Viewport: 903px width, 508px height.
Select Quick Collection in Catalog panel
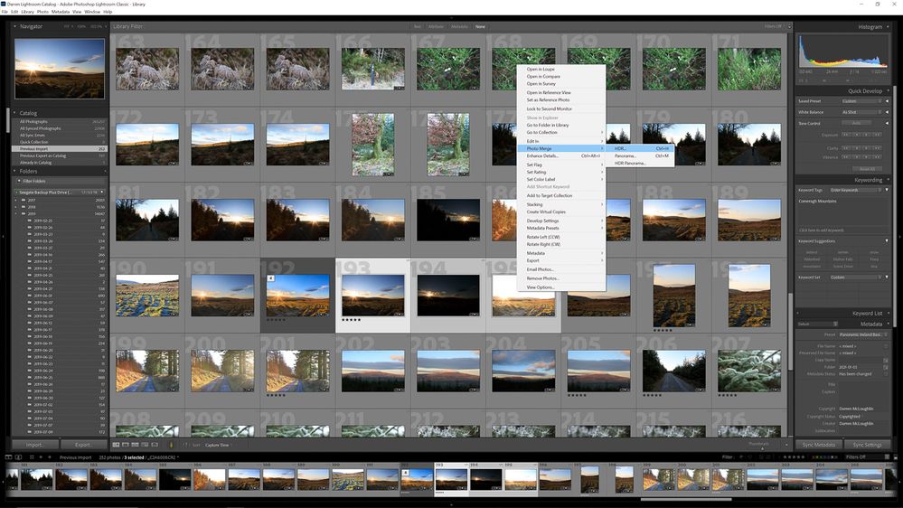pyautogui.click(x=60, y=142)
